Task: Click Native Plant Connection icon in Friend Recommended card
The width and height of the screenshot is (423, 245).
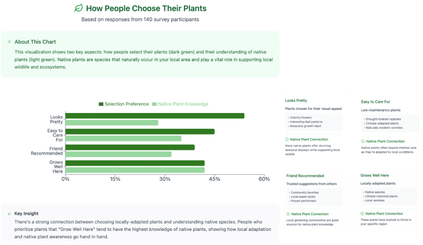Action: tap(288, 214)
